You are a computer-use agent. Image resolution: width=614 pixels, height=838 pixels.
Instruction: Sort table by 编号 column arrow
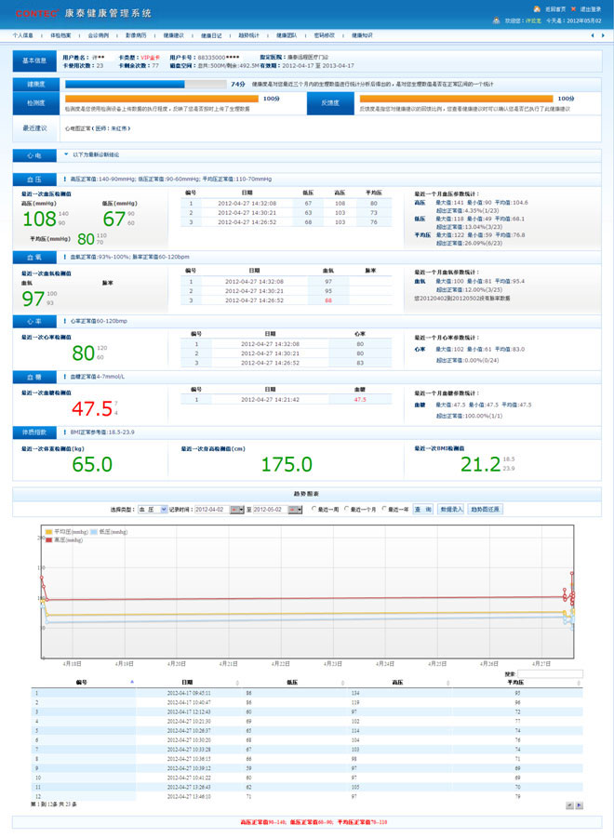pos(132,682)
